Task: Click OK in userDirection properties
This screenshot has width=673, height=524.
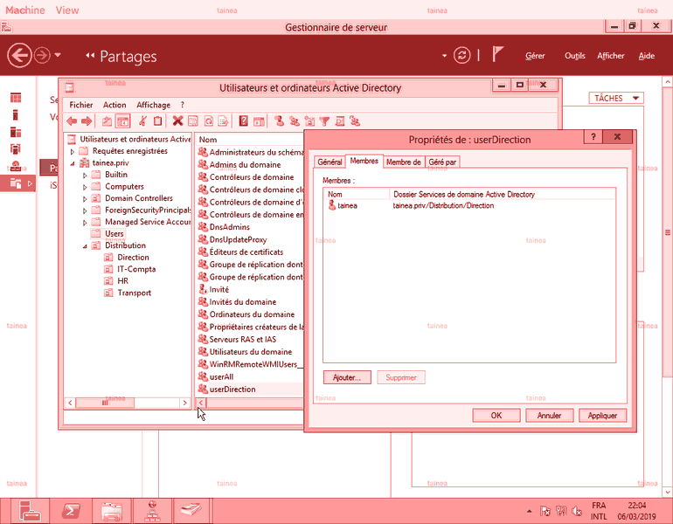Action: (496, 416)
